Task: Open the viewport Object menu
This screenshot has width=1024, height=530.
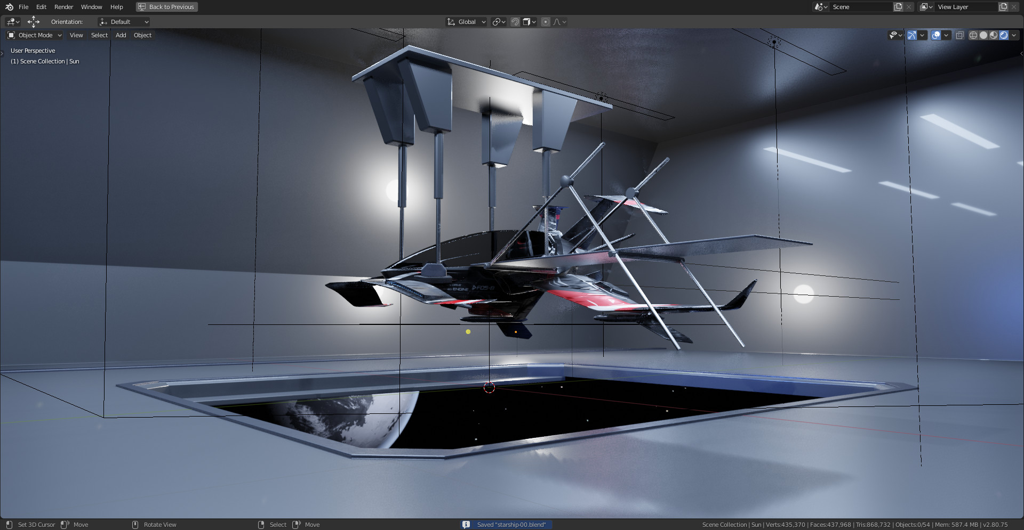Action: coord(142,35)
